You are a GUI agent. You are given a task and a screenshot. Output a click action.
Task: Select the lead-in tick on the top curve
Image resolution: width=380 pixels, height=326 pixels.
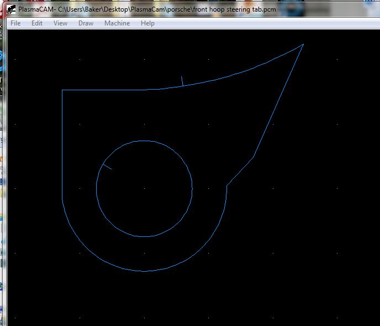(x=182, y=81)
